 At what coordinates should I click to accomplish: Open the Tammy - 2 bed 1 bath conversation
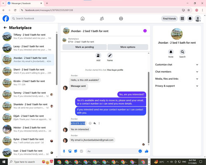[x=28, y=94]
